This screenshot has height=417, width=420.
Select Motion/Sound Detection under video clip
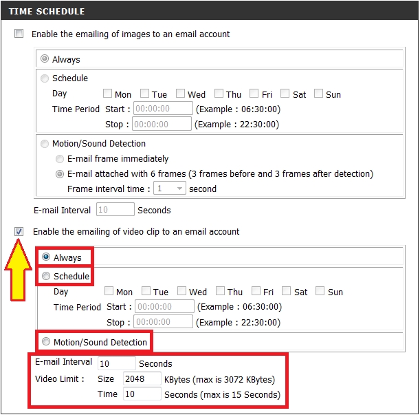coord(47,342)
